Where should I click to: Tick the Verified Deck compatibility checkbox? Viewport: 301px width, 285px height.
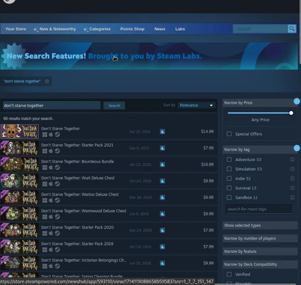(x=229, y=274)
